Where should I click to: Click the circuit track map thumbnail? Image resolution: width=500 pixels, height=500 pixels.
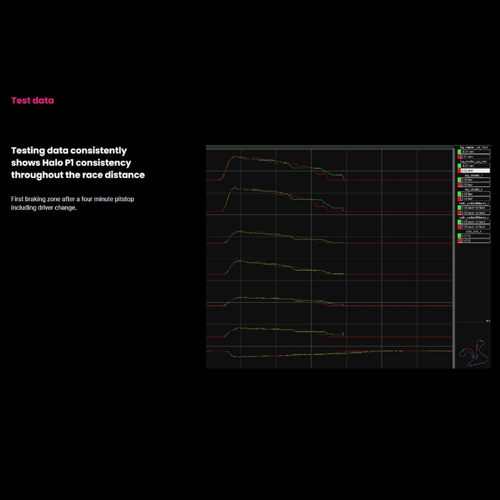point(474,353)
